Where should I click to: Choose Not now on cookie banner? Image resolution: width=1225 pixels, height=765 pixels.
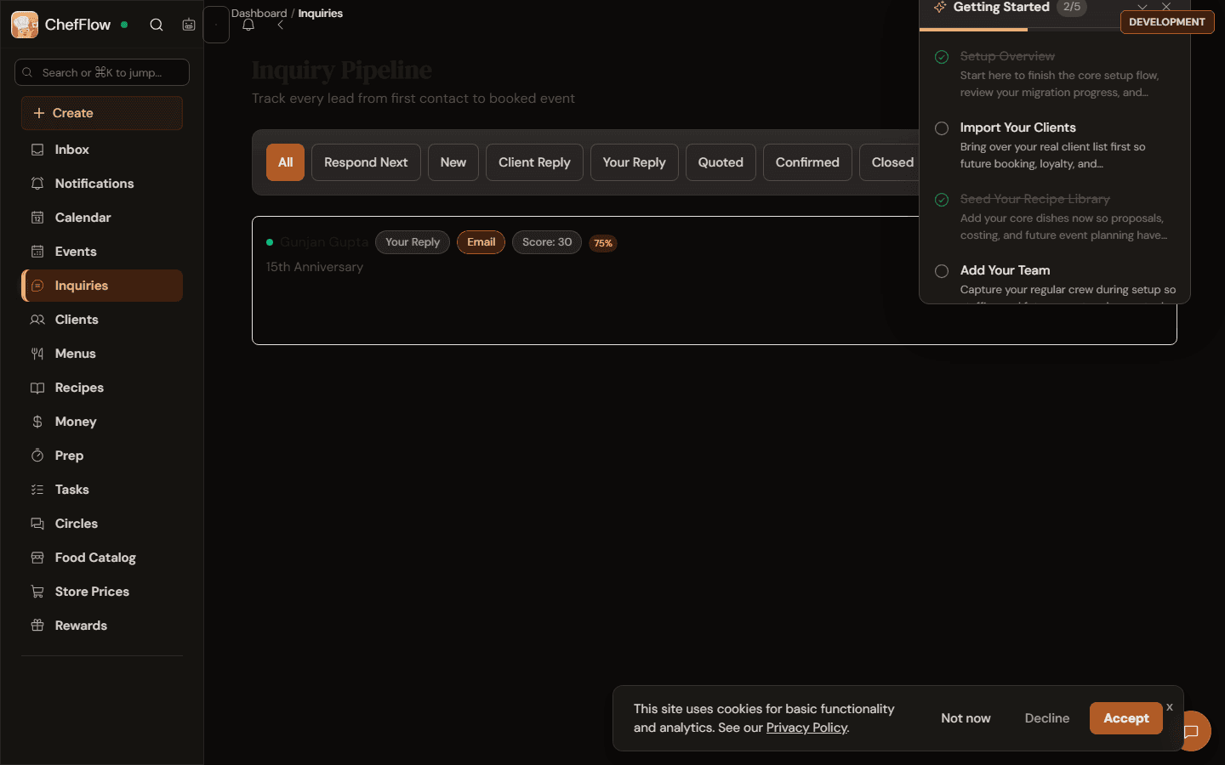(x=966, y=718)
